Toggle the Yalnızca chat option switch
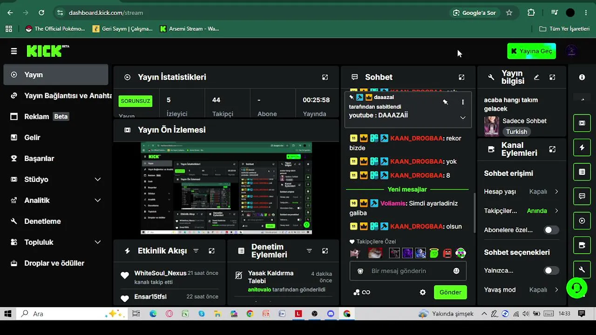 (x=551, y=270)
